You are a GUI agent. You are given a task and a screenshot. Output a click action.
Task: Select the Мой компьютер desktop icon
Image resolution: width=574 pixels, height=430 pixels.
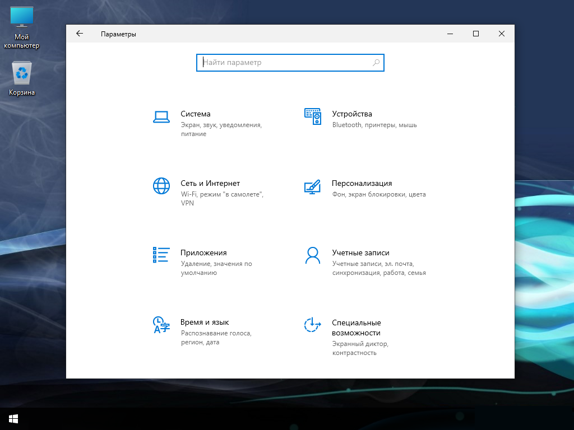[22, 28]
